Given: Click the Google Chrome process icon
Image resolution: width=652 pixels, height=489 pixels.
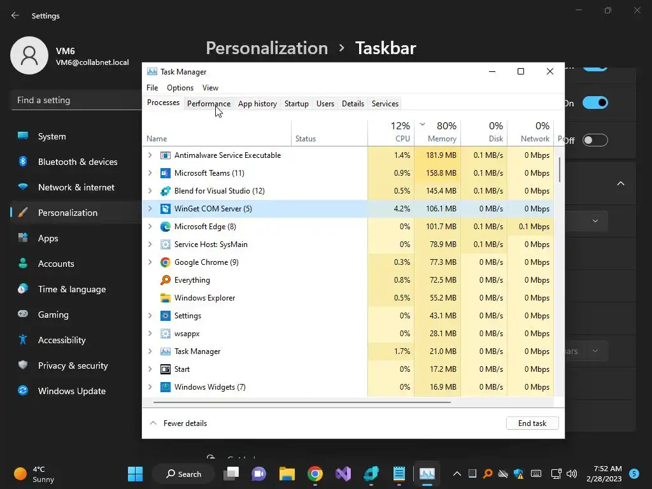Looking at the screenshot, I should [x=165, y=262].
